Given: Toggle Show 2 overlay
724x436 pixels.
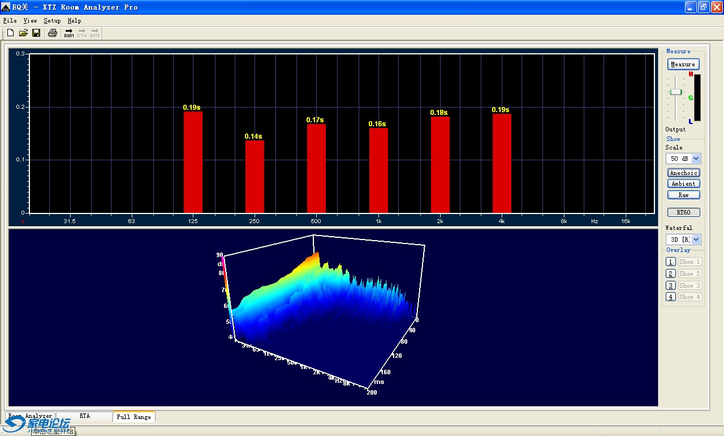Looking at the screenshot, I should pos(690,273).
